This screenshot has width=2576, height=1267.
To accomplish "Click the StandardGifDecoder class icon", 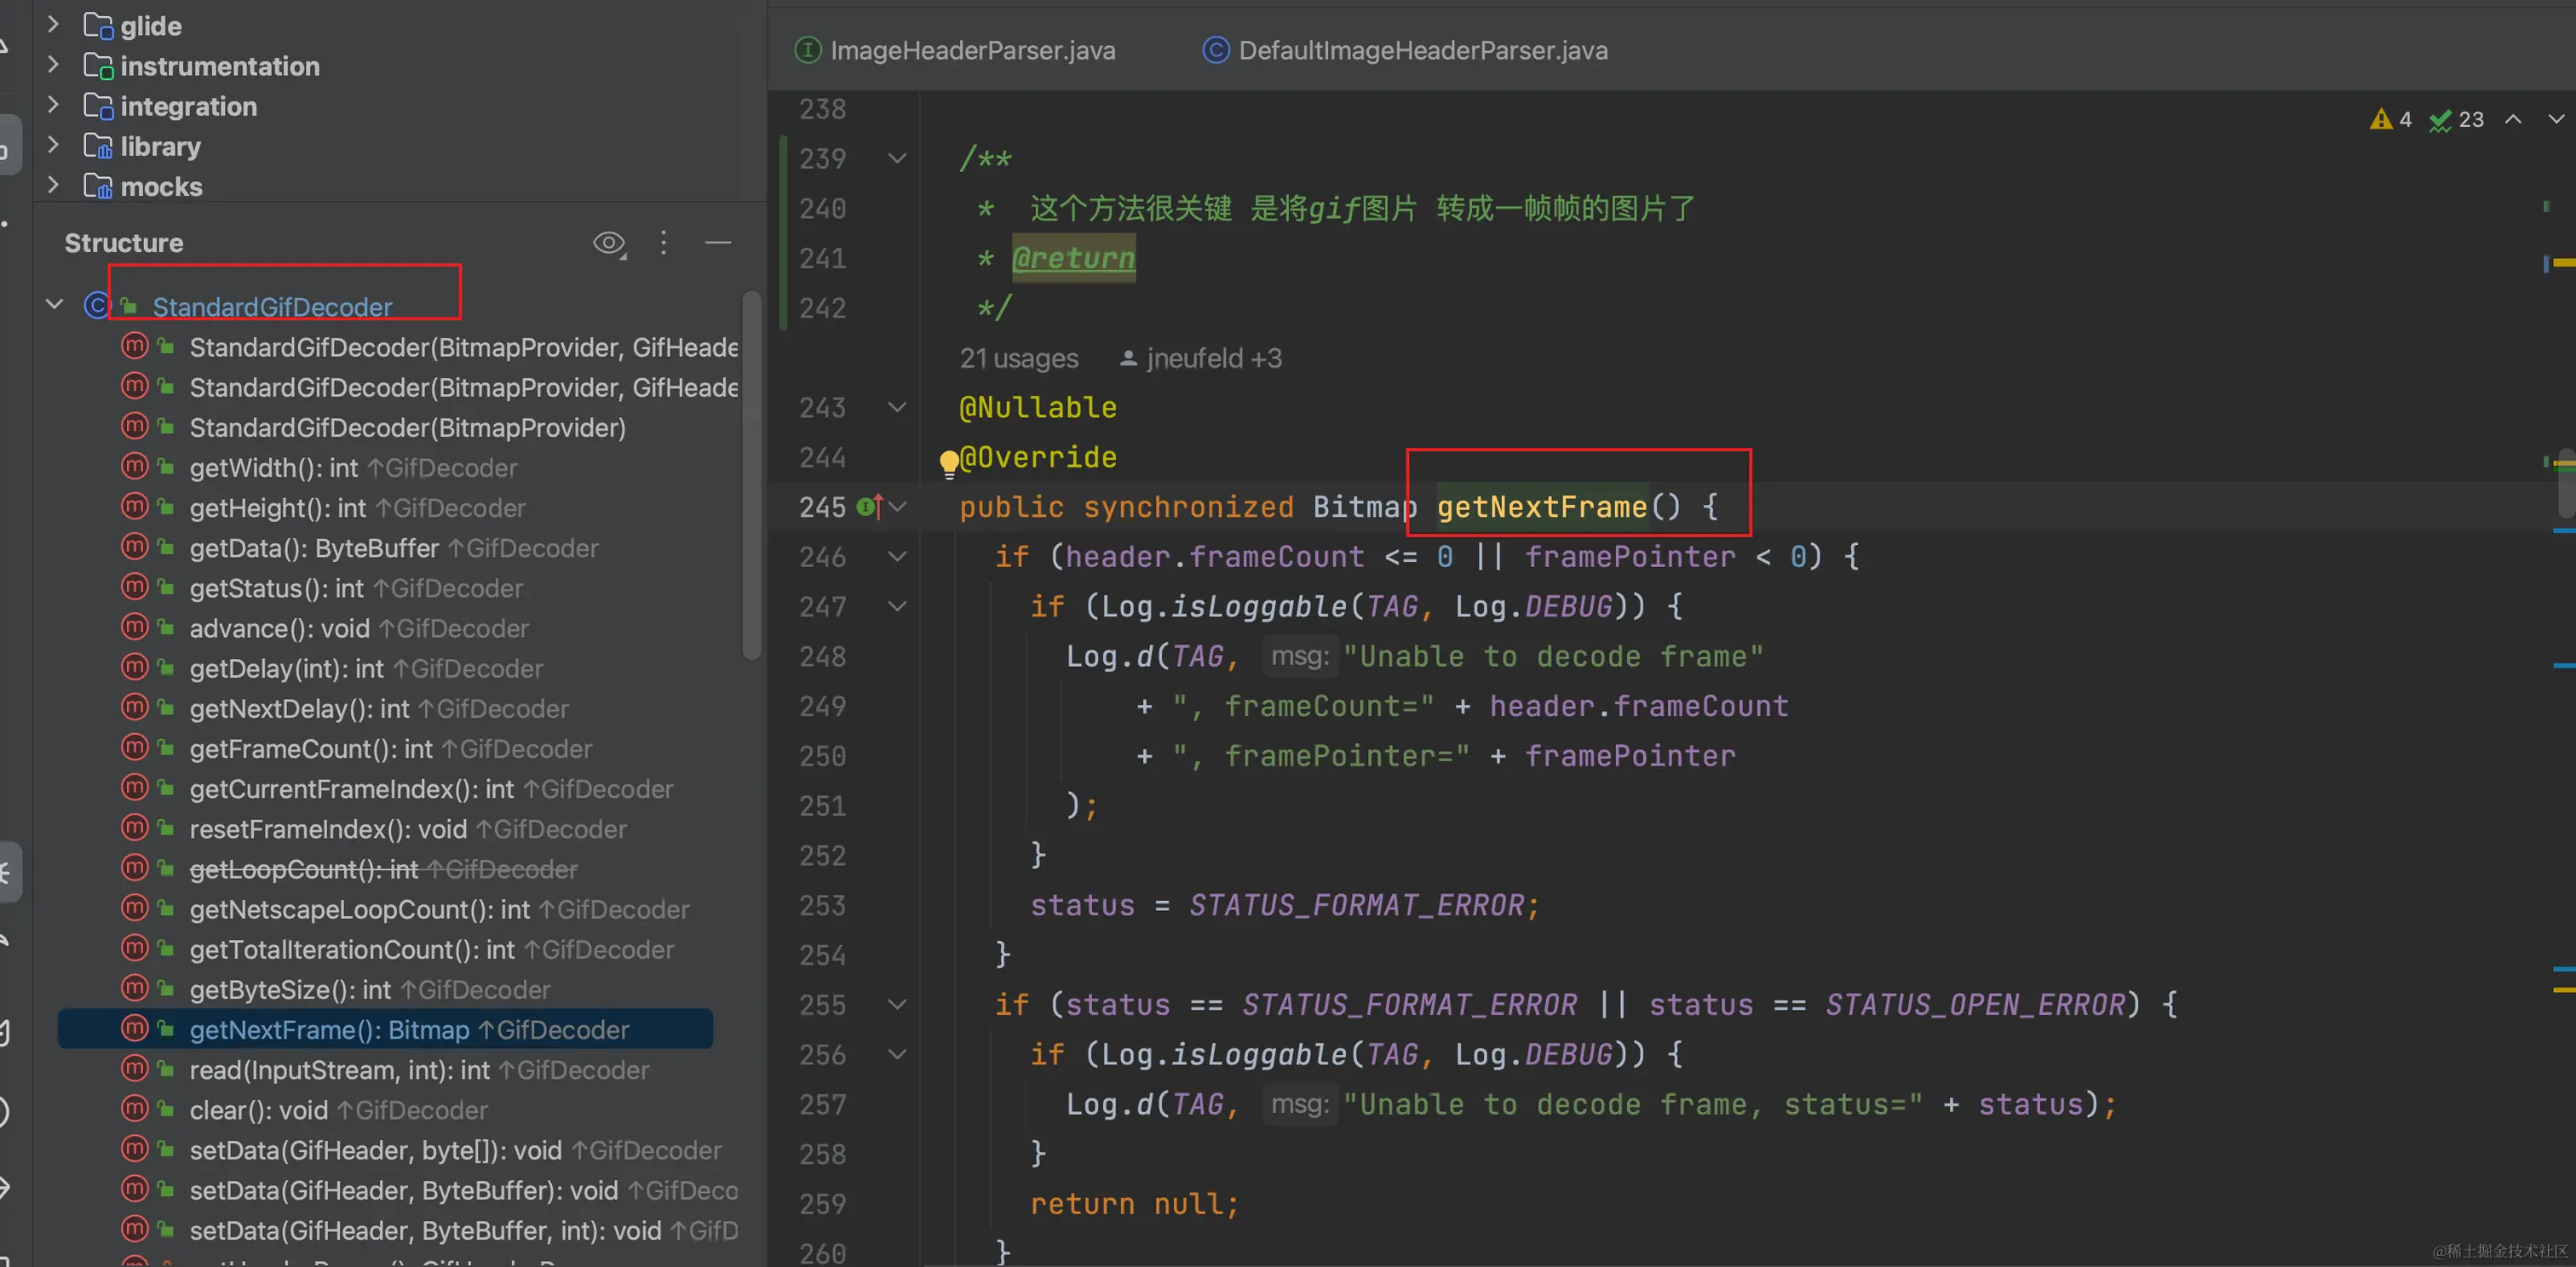I will point(96,306).
